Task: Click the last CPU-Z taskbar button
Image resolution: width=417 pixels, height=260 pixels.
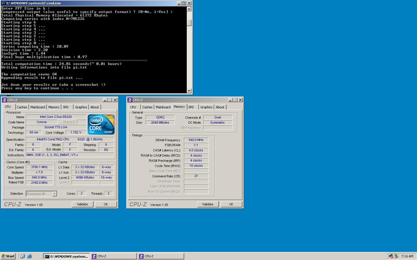Action: pyautogui.click(x=161, y=256)
